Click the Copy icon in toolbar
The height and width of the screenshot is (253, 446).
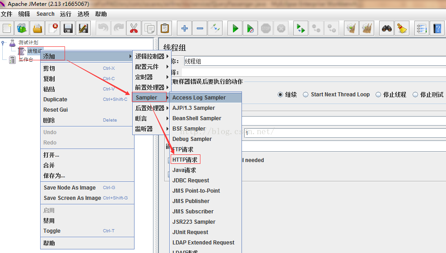[149, 28]
